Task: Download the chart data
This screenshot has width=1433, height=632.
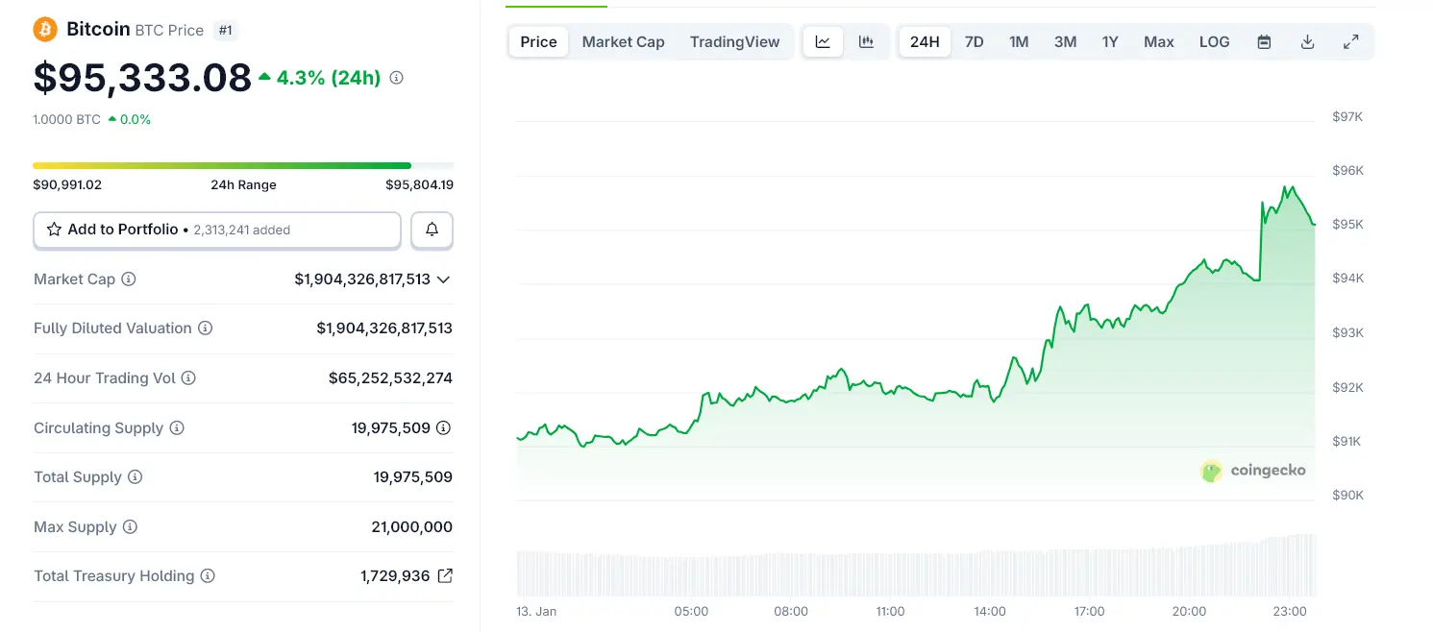Action: coord(1307,41)
